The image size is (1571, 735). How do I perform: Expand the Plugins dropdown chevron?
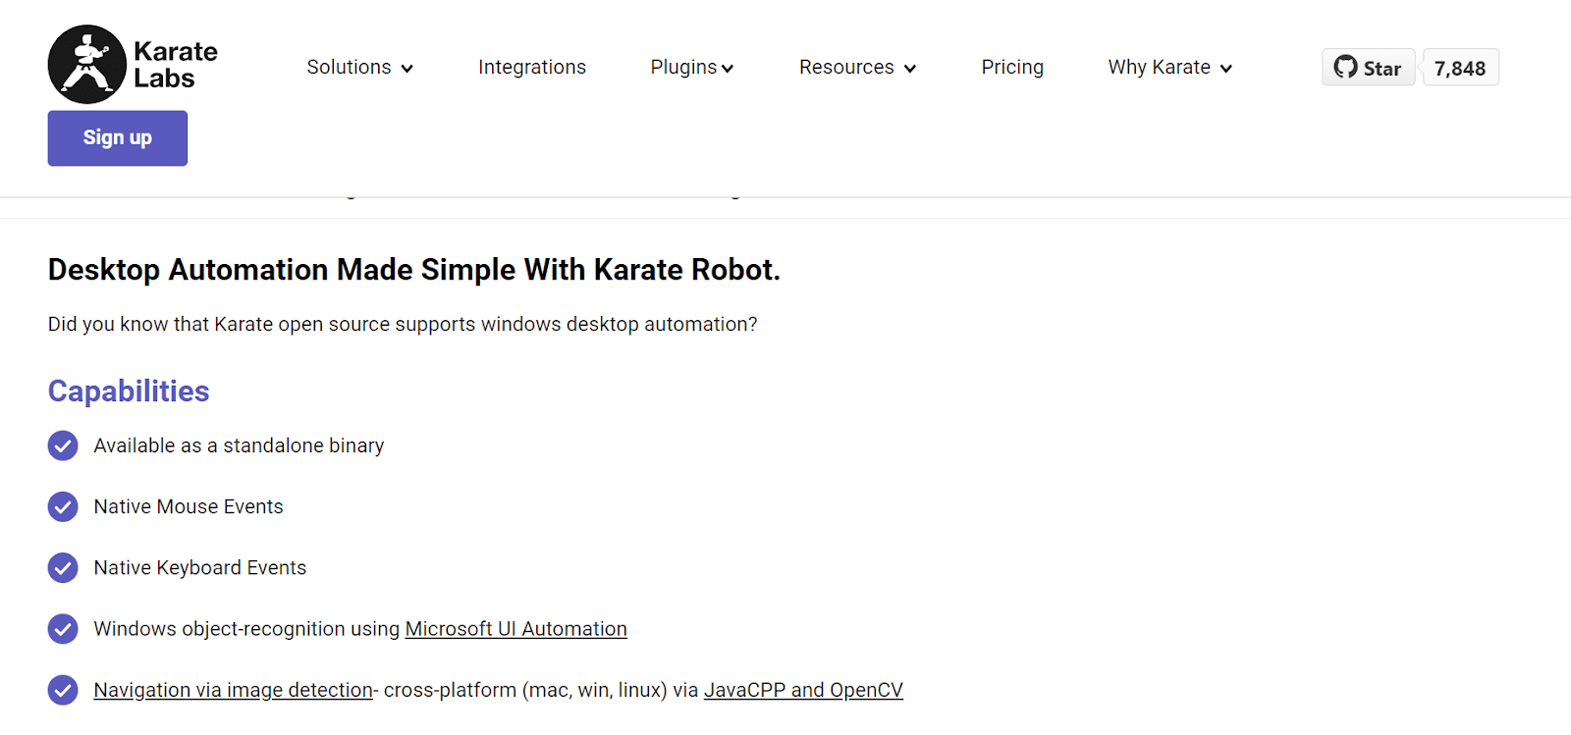(728, 69)
